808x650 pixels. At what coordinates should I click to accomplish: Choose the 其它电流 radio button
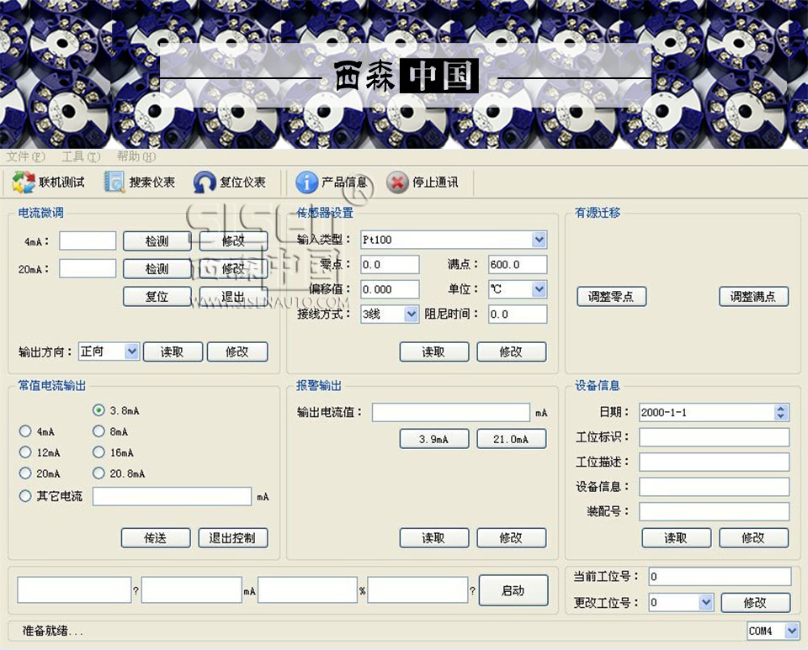25,496
